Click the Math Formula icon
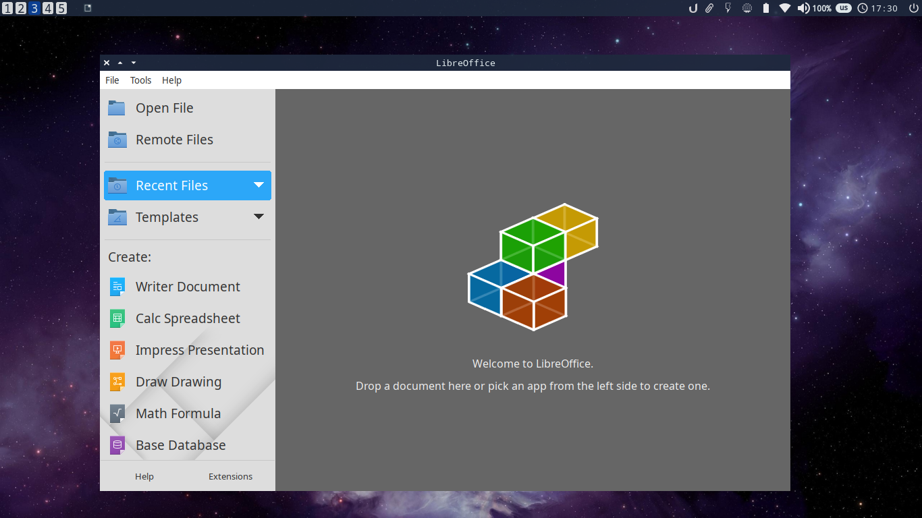 117,413
